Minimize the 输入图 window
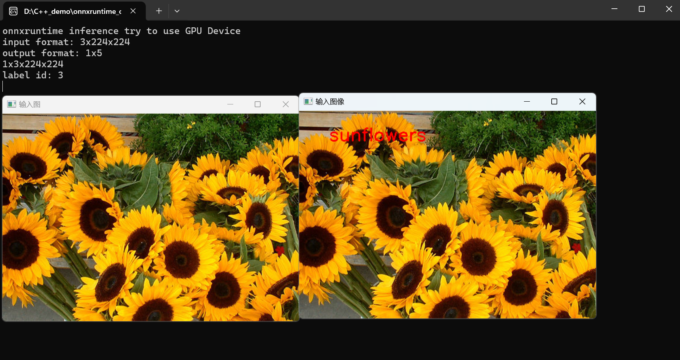 tap(230, 104)
